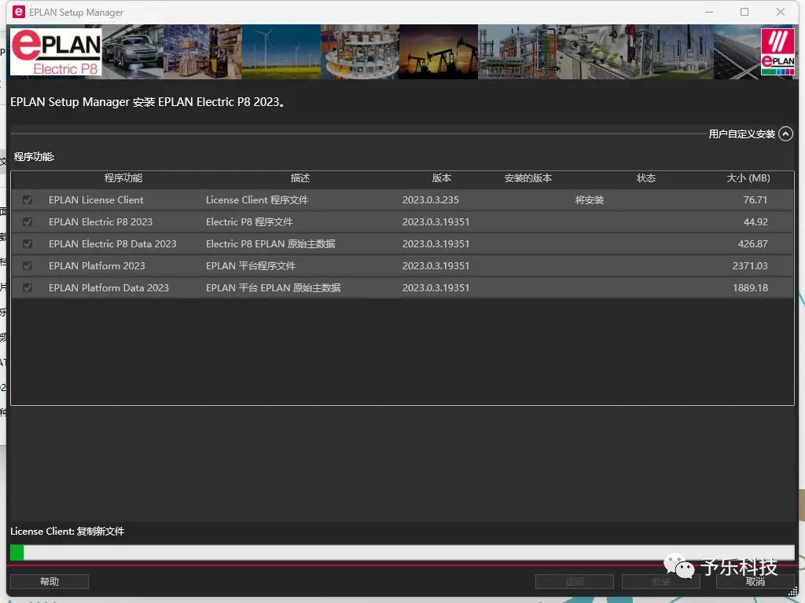Image resolution: width=805 pixels, height=603 pixels.
Task: Click the EPLAN 平台程序文件 description
Action: [251, 266]
